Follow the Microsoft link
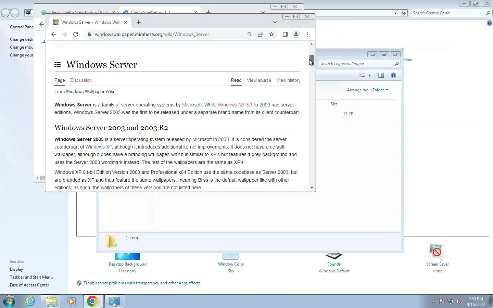 coord(192,105)
